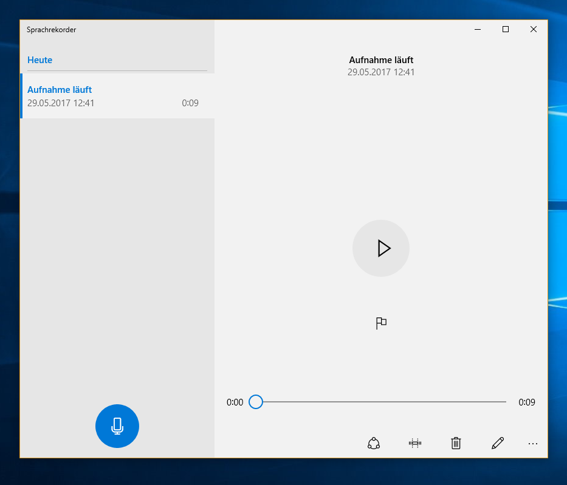The width and height of the screenshot is (567, 485).
Task: Open the trim tool icon
Action: point(415,444)
